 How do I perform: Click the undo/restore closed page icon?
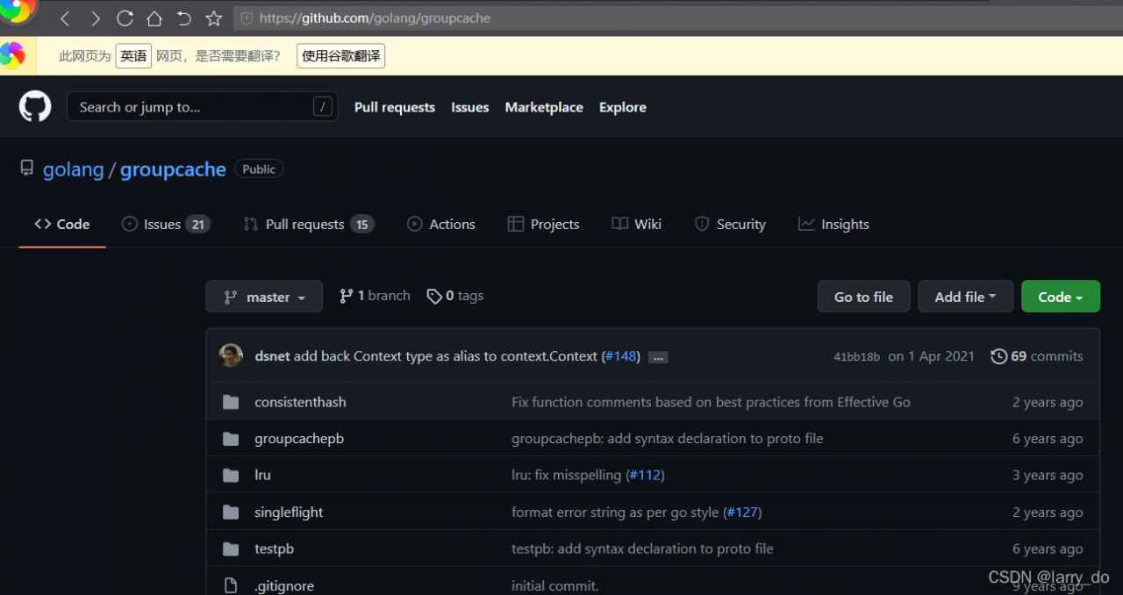coord(184,18)
